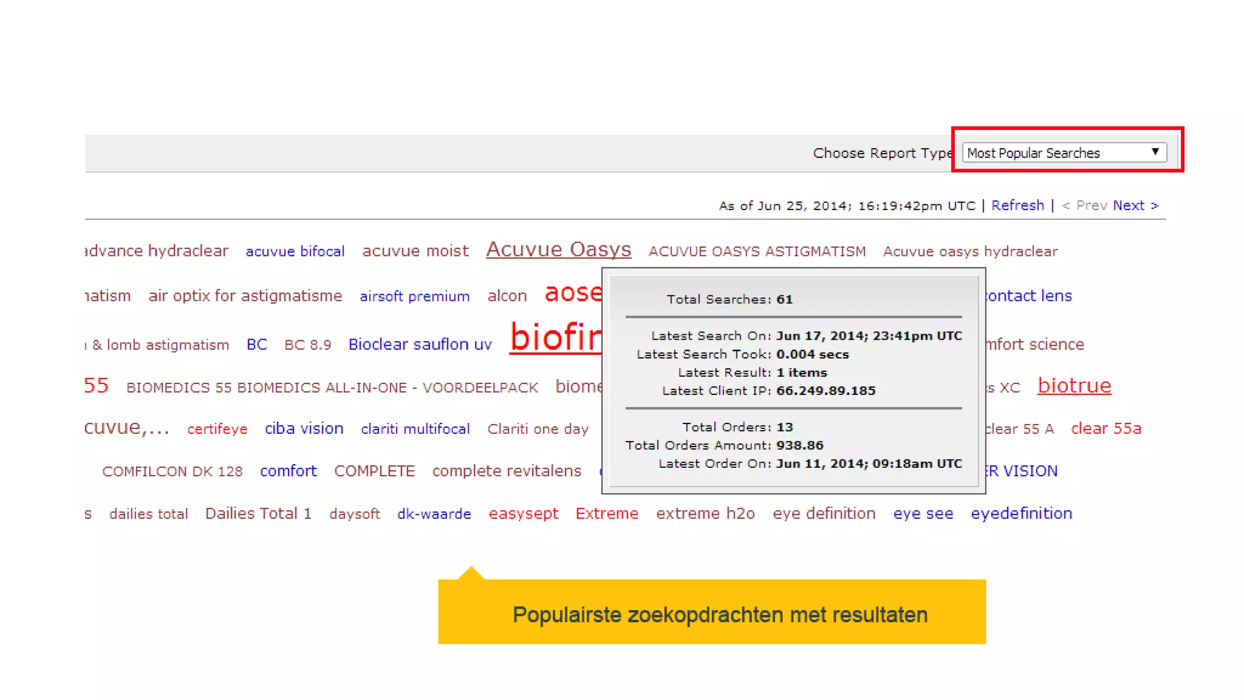Open 'Dailies Total 1' search term

point(258,513)
